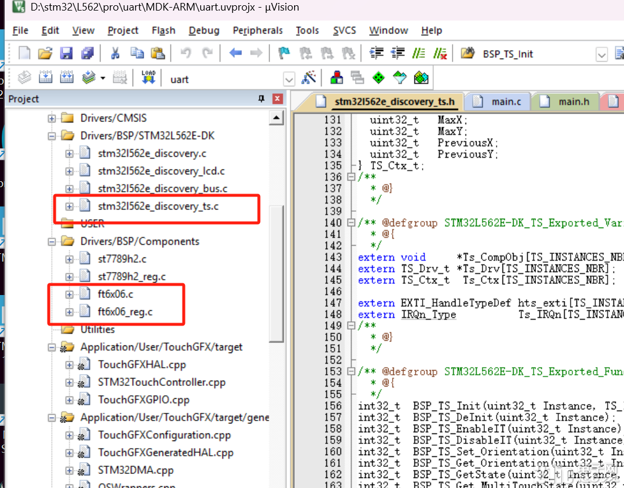
Task: Expand the Drivers/CMSIS group
Action: click(52, 118)
